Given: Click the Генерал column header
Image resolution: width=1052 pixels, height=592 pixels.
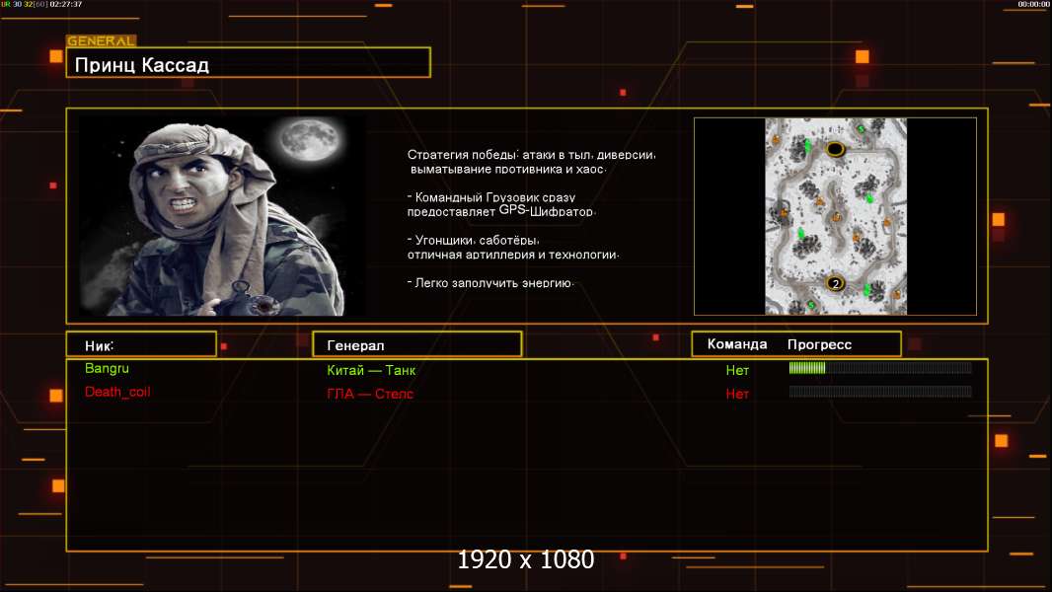Looking at the screenshot, I should pos(417,344).
